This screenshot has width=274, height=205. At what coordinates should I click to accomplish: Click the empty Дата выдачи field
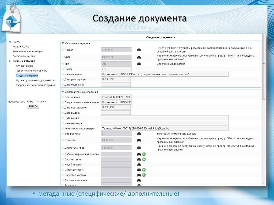coord(116,113)
